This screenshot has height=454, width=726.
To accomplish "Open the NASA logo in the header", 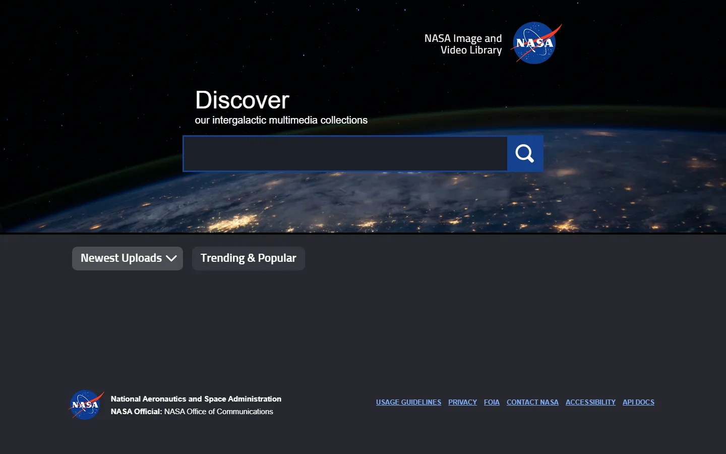I will [536, 43].
